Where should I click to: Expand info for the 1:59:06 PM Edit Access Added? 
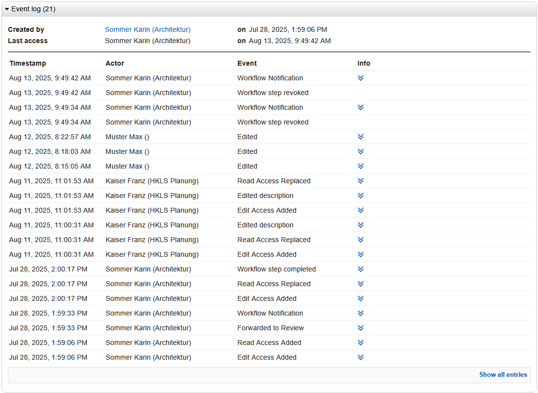click(x=360, y=357)
